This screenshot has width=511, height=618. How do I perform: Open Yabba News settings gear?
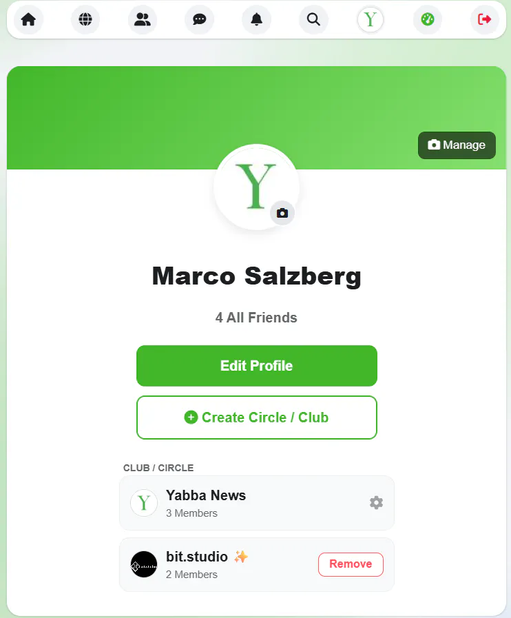[x=376, y=502]
